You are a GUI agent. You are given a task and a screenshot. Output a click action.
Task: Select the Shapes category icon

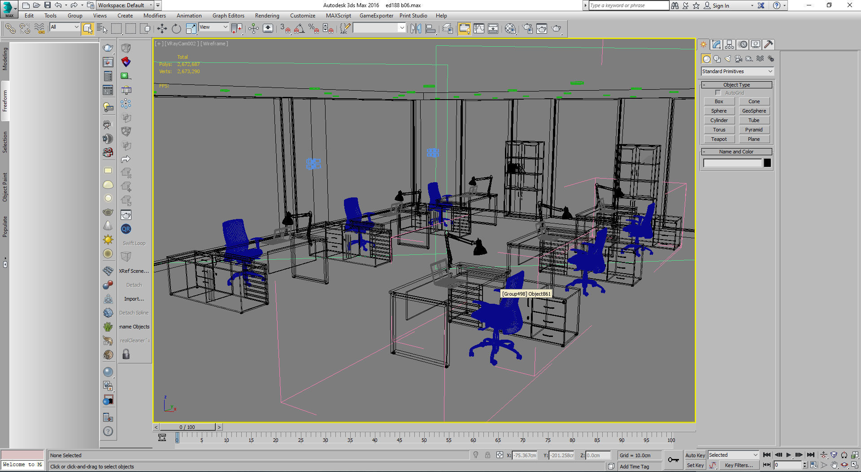pyautogui.click(x=717, y=59)
